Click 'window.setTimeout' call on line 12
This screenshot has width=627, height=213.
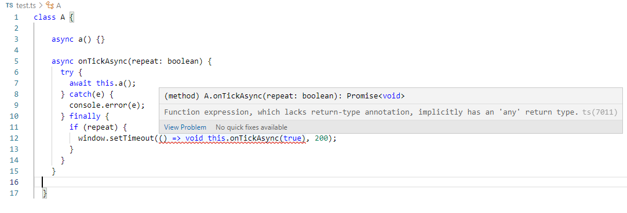click(116, 138)
